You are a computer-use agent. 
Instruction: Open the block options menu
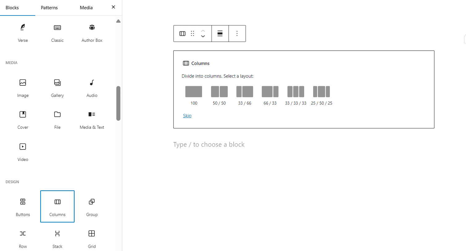[x=237, y=33]
